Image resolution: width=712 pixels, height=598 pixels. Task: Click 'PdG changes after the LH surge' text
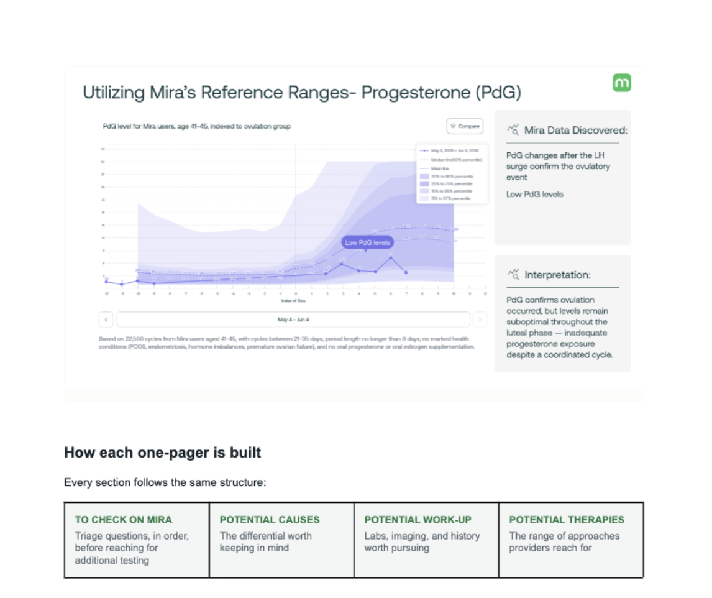(559, 167)
